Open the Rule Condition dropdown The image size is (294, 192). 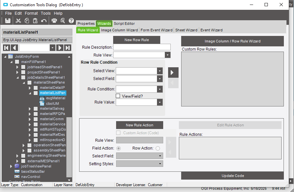click(160, 89)
